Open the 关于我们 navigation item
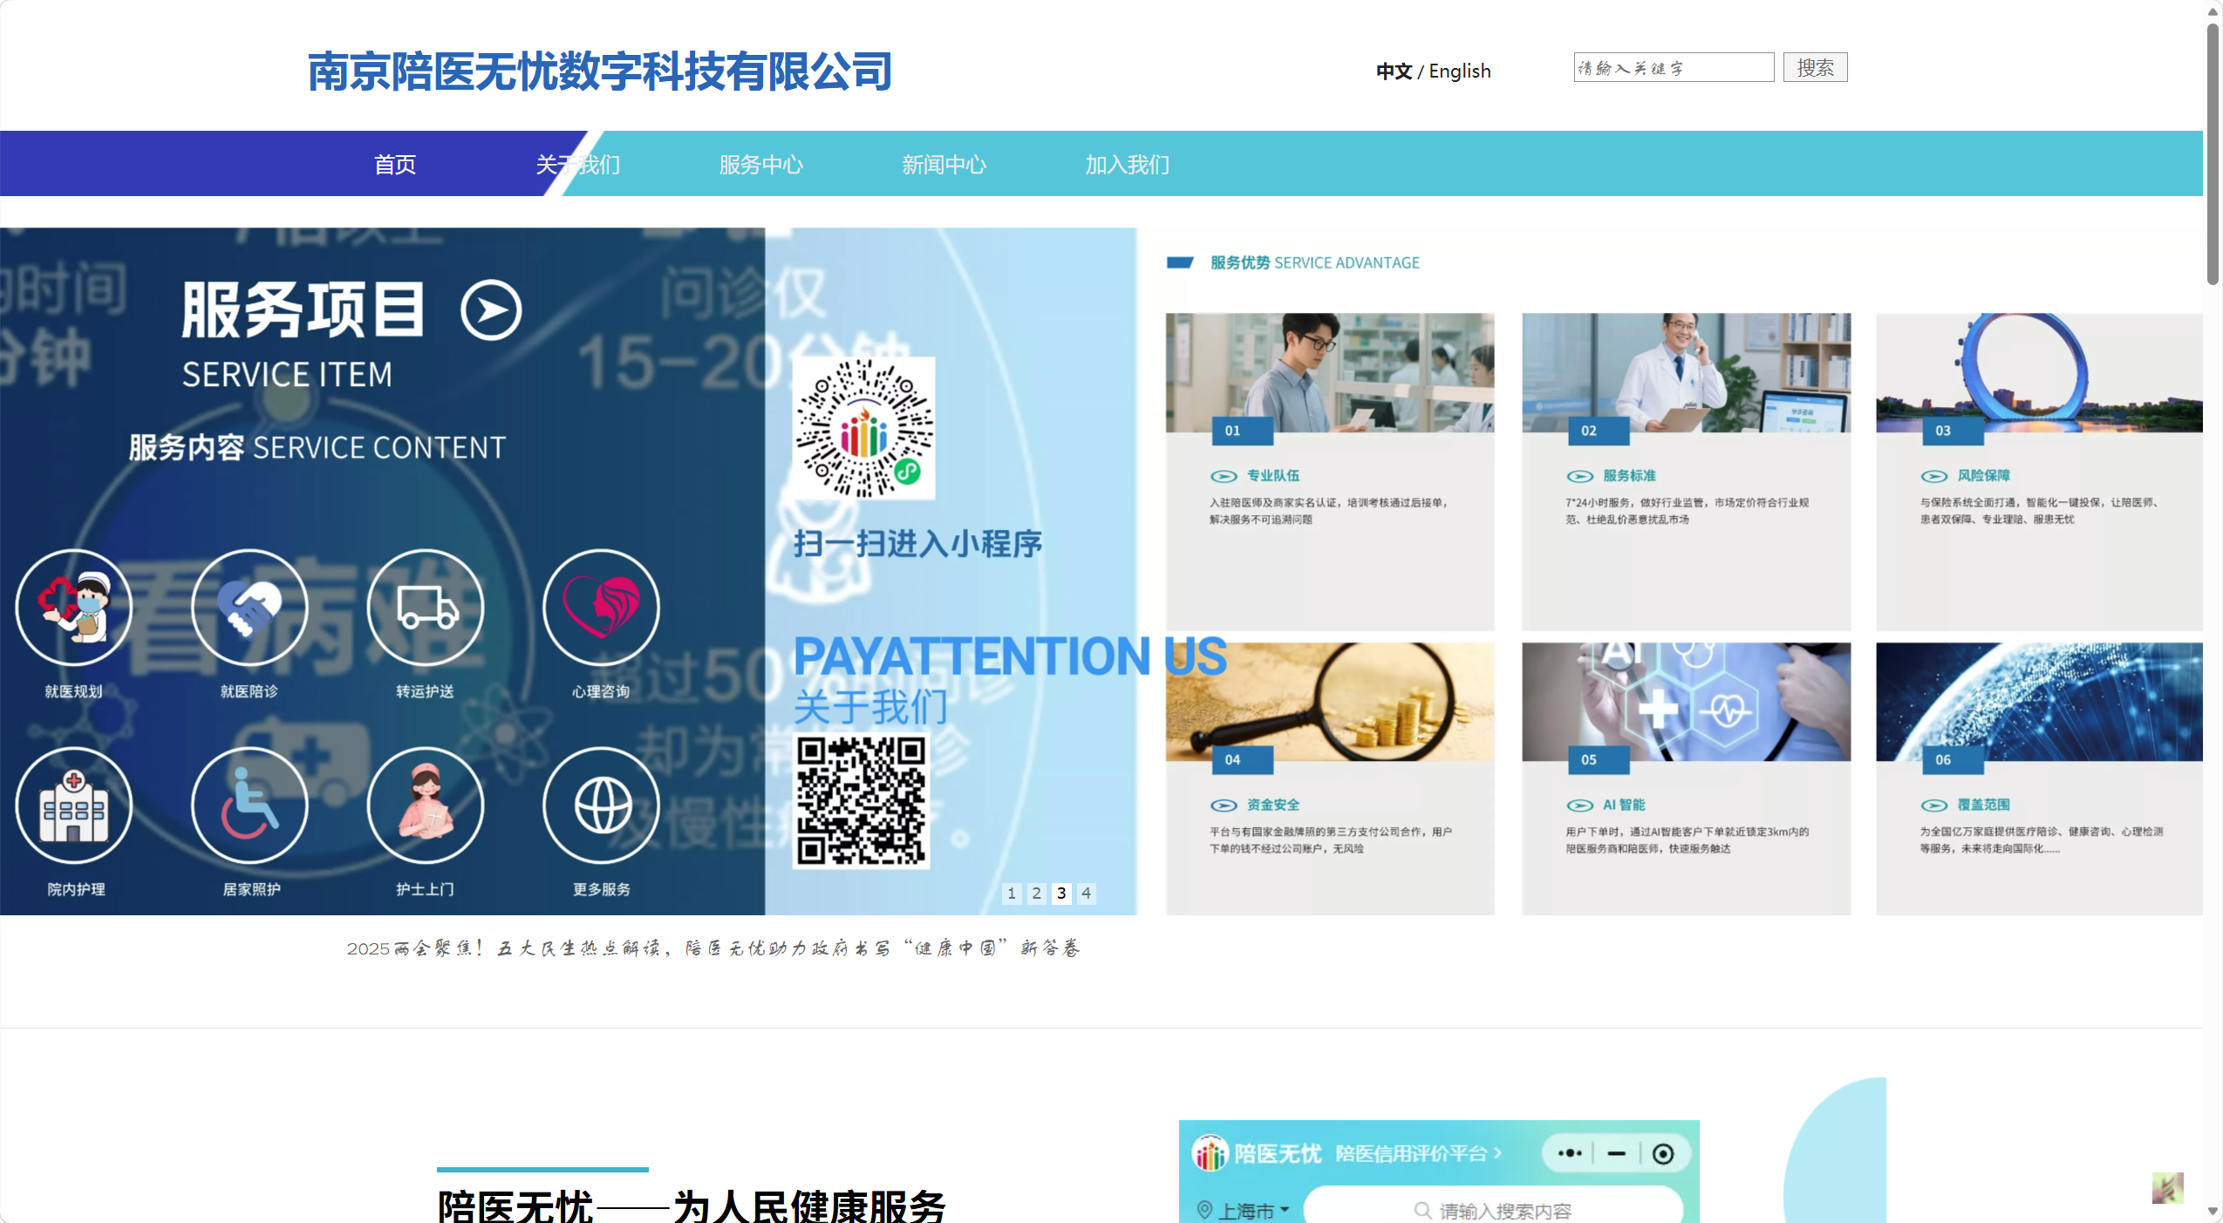The height and width of the screenshot is (1223, 2223). tap(577, 164)
